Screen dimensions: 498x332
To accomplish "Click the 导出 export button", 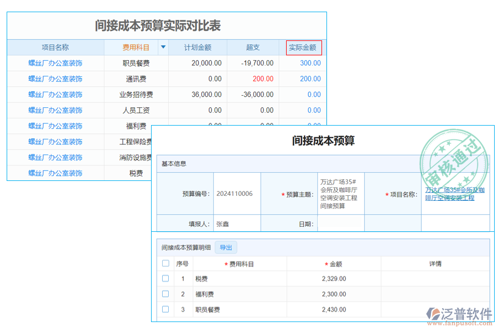I will pyautogui.click(x=226, y=247).
